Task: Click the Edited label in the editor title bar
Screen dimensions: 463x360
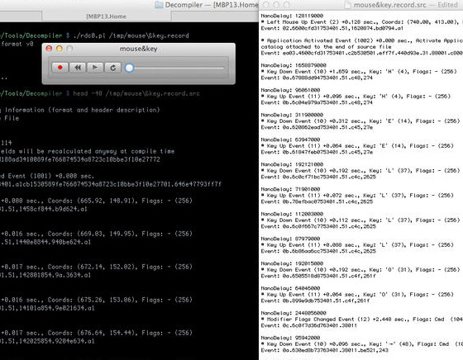Action: point(447,5)
